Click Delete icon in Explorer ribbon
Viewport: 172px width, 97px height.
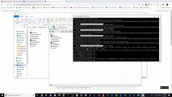coord(48,20)
